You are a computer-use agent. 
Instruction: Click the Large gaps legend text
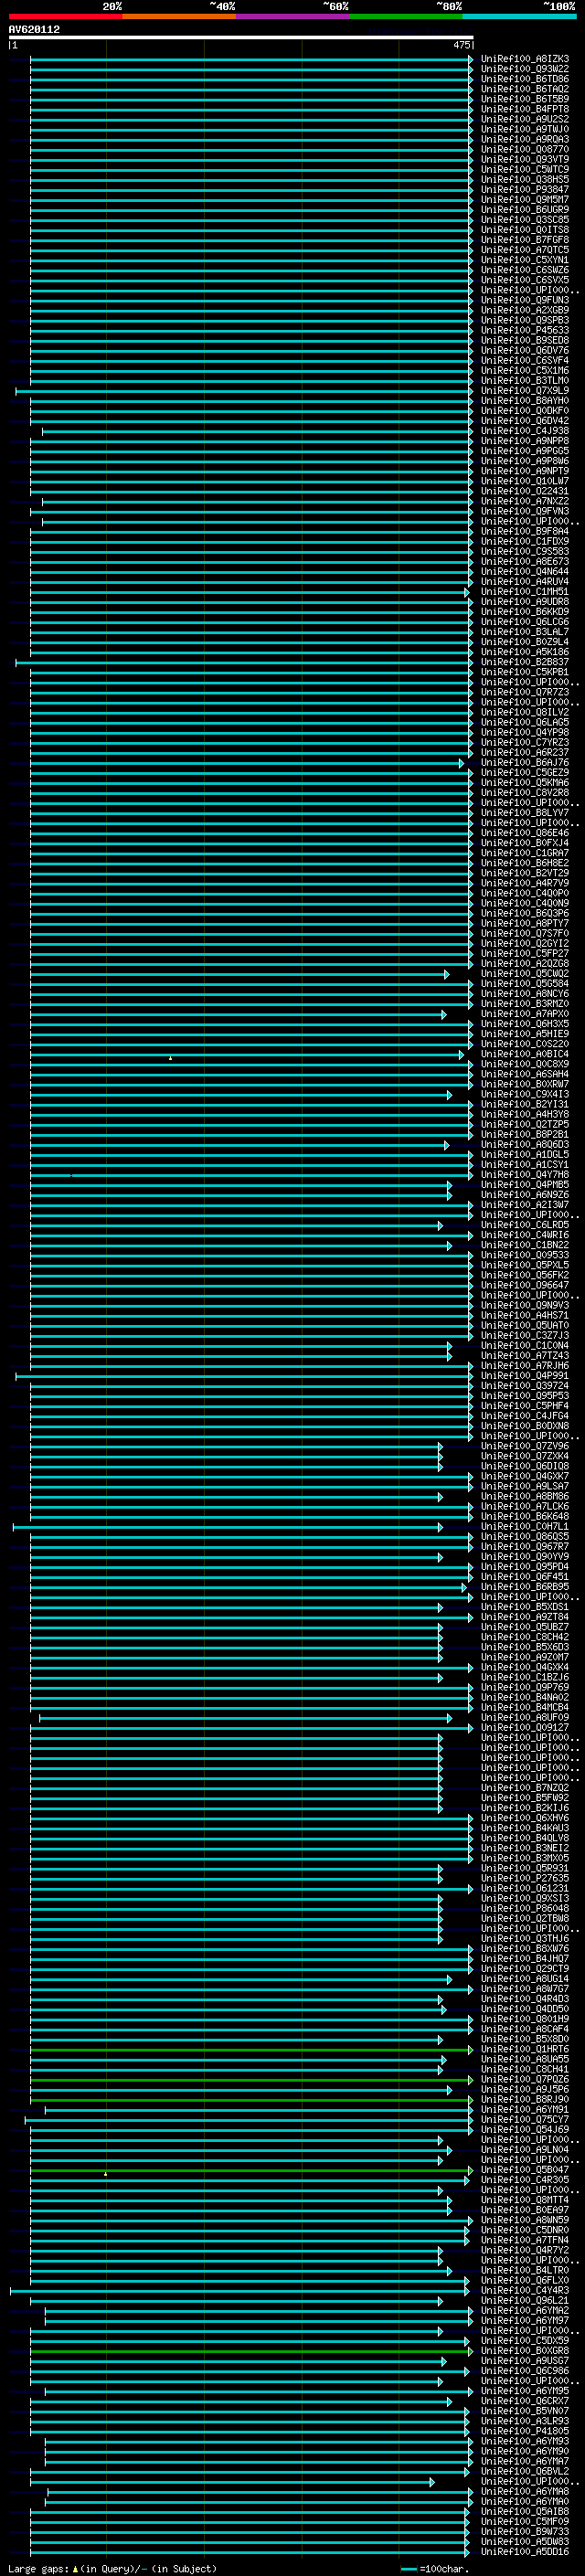point(112,2568)
